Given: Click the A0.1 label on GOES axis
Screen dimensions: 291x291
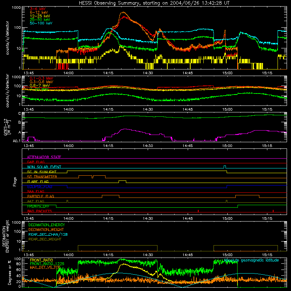Looking at the screenshot, I should coord(17,141).
